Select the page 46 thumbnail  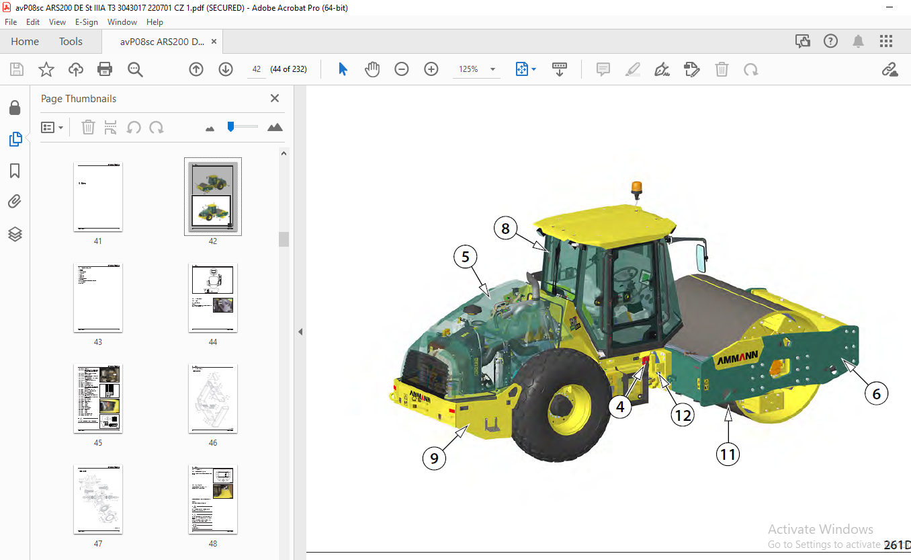click(213, 399)
